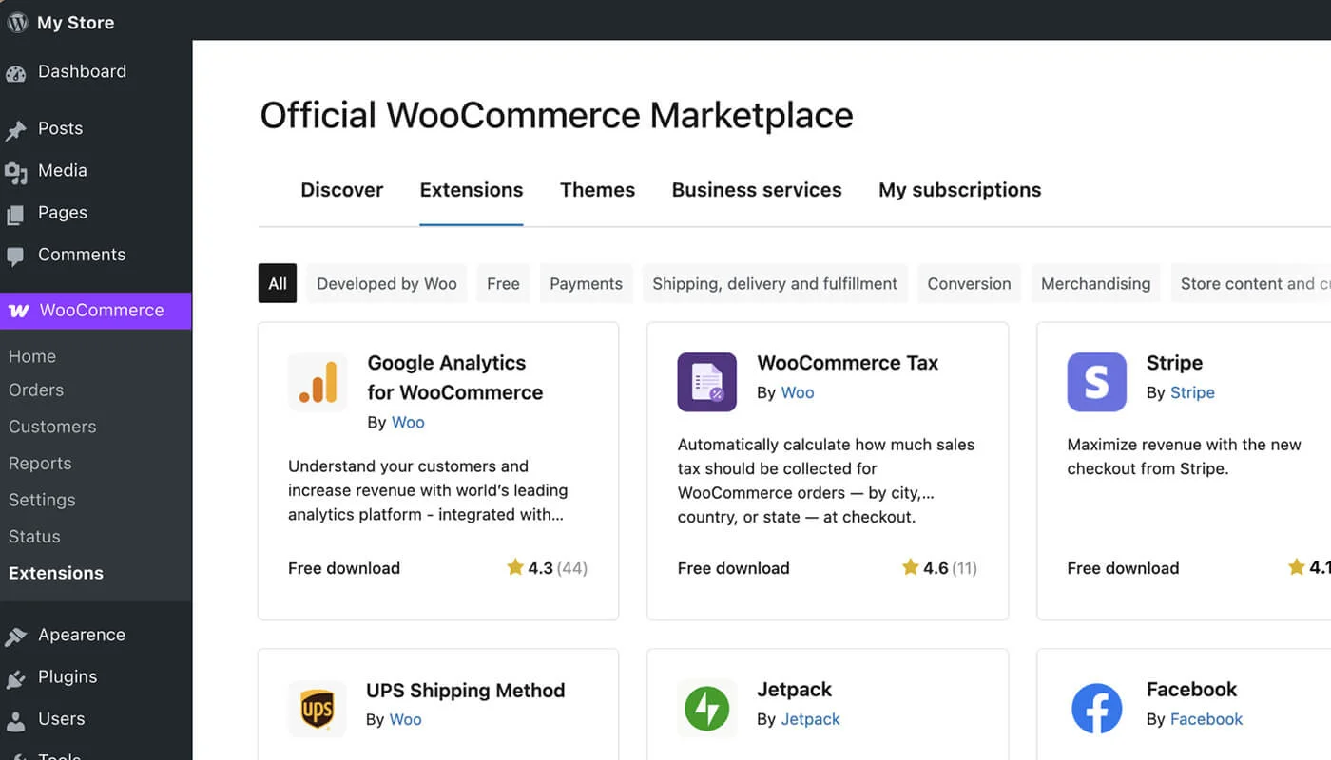Expand the Merchandising filter category
Image resolution: width=1331 pixels, height=760 pixels.
(x=1095, y=283)
